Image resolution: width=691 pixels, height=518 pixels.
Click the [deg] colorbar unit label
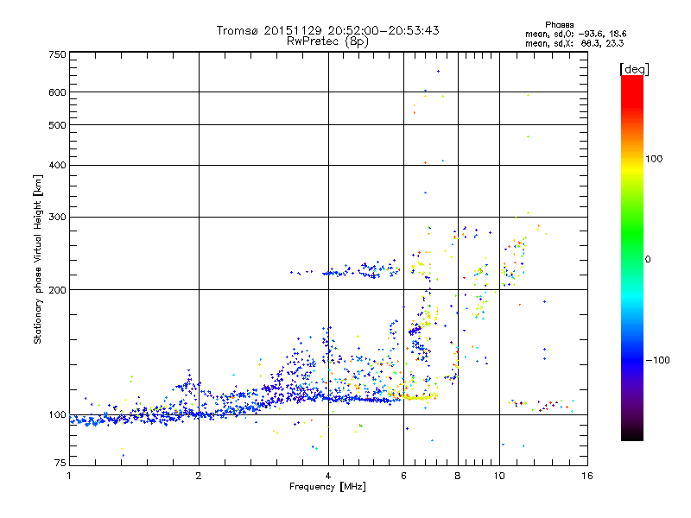(x=634, y=69)
